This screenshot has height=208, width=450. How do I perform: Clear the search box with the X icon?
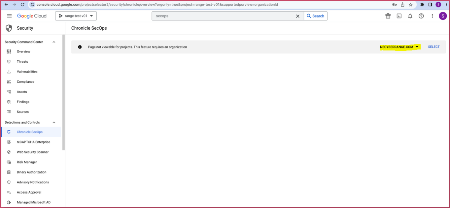coord(297,16)
